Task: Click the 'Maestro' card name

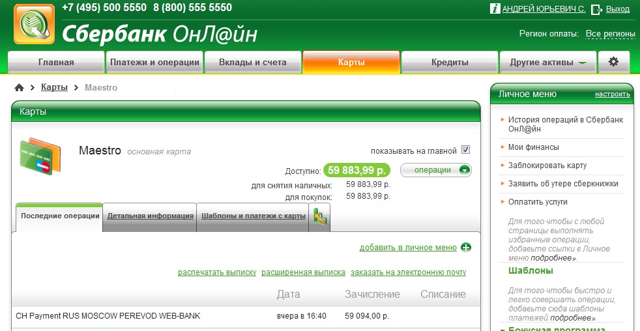Action: (100, 151)
